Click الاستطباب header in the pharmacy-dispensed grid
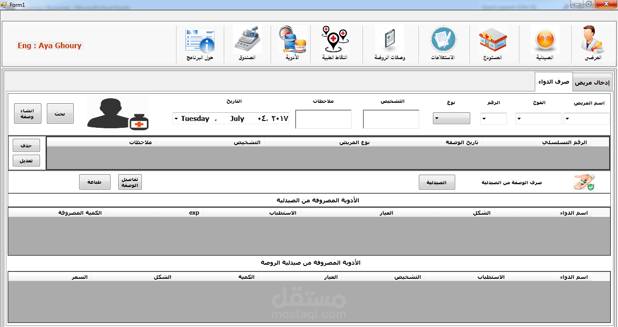This screenshot has width=618, height=327. click(x=251, y=213)
